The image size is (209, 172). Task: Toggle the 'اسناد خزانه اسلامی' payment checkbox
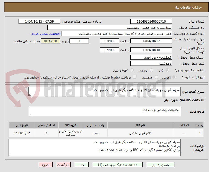coord(135,77)
